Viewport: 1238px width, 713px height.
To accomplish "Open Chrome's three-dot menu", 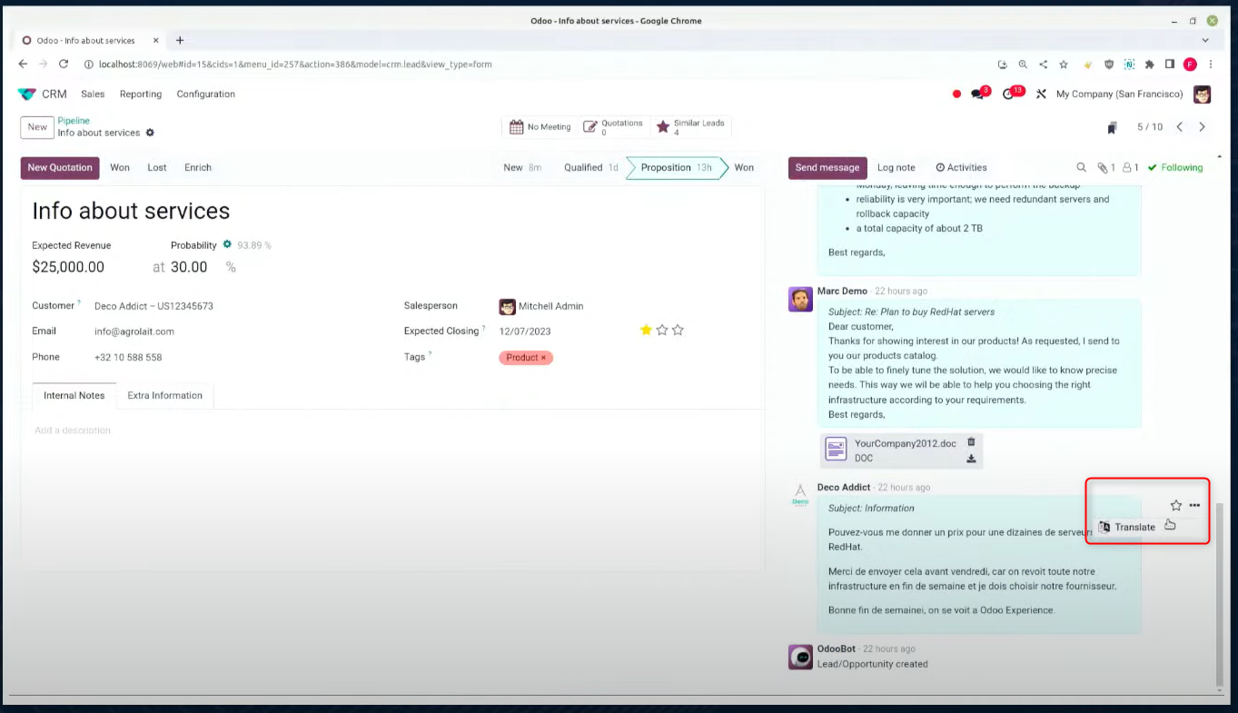I will tap(1211, 64).
